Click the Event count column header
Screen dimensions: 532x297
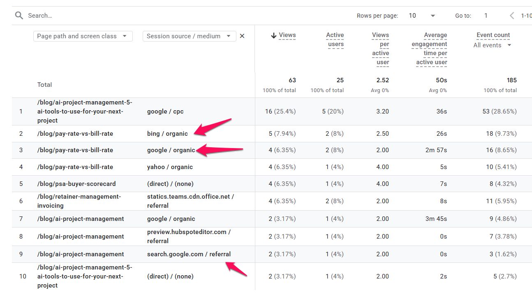[x=493, y=35]
